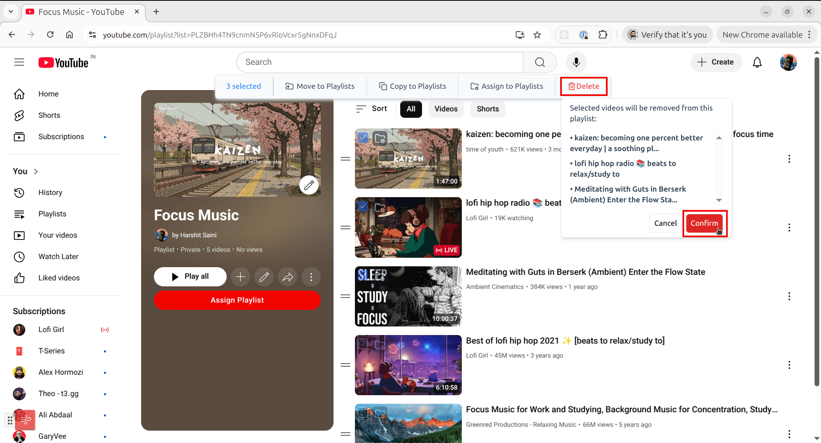Click the address bar URL

coord(219,35)
